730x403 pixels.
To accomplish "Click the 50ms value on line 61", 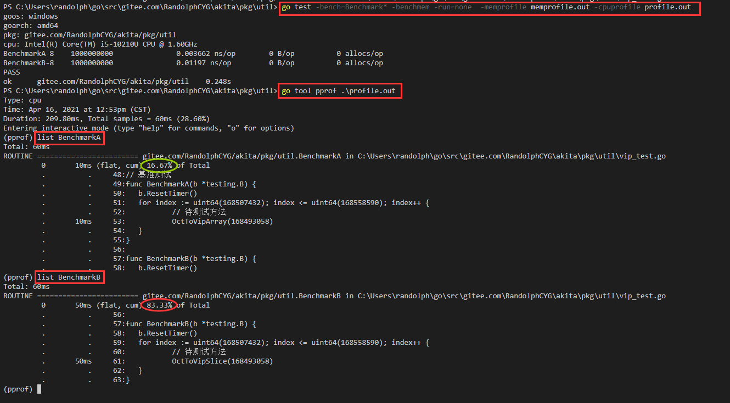I will pos(83,361).
